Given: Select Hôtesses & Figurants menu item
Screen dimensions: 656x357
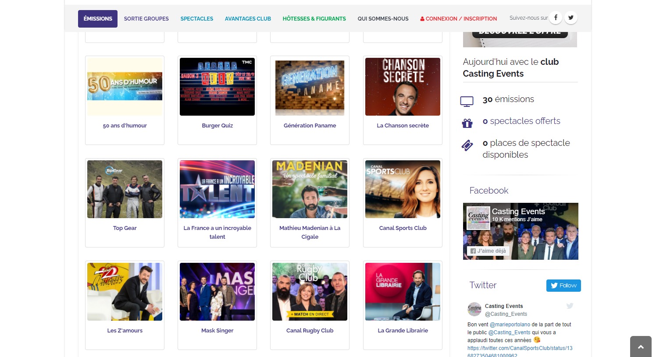Looking at the screenshot, I should tap(314, 19).
